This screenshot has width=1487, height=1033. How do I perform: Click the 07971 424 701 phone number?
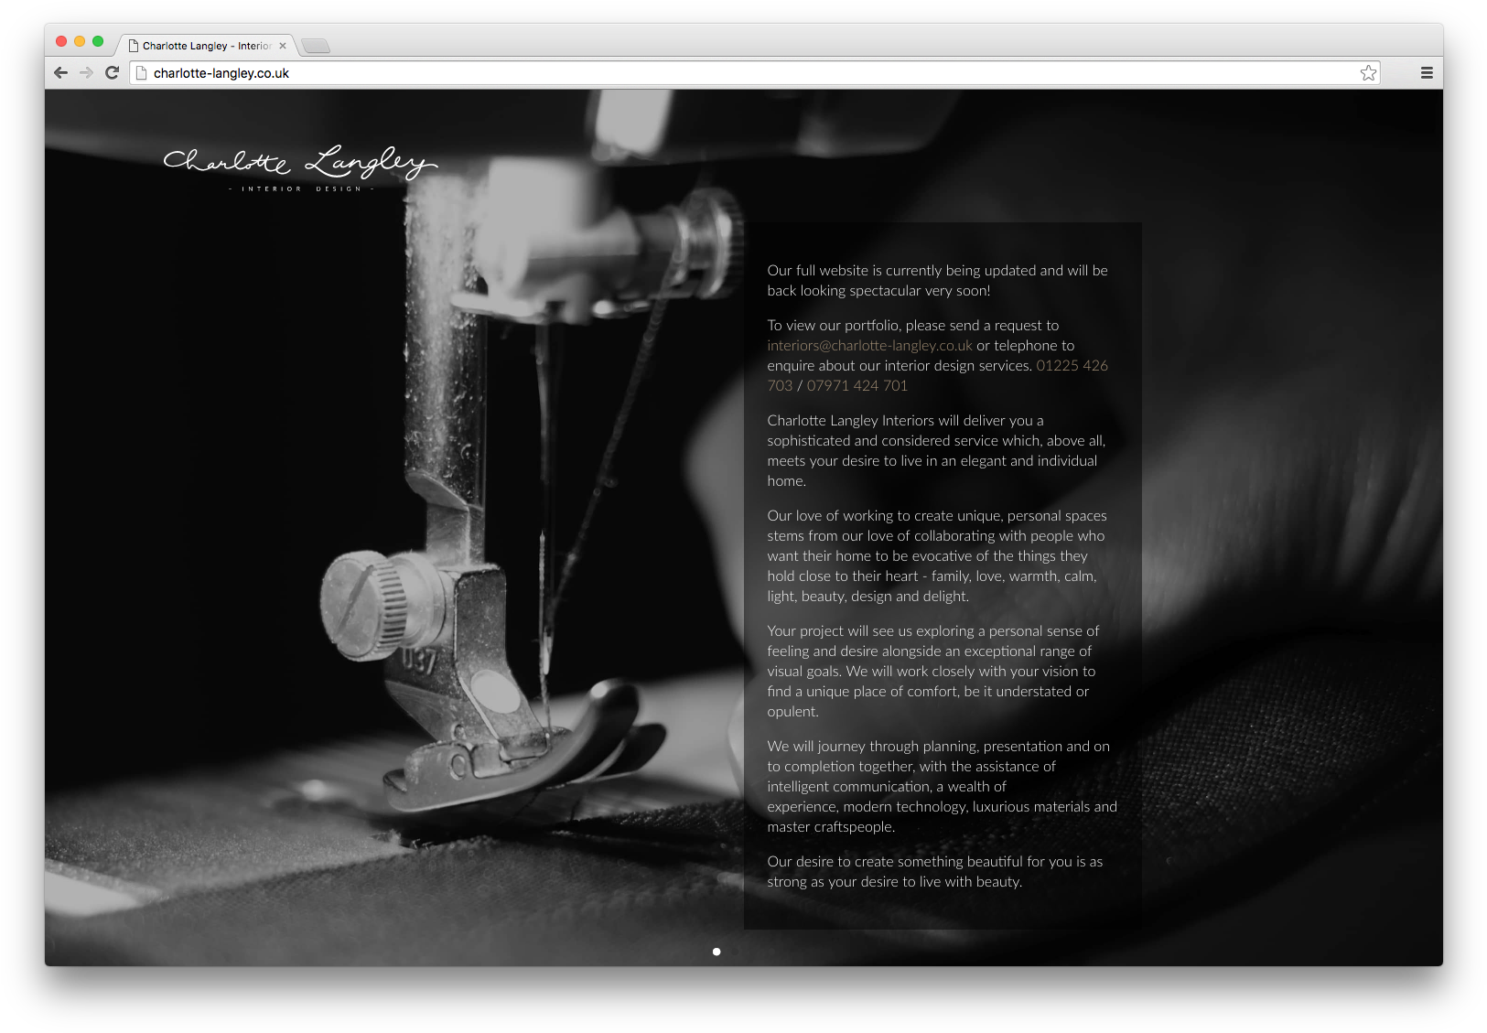[x=857, y=386]
